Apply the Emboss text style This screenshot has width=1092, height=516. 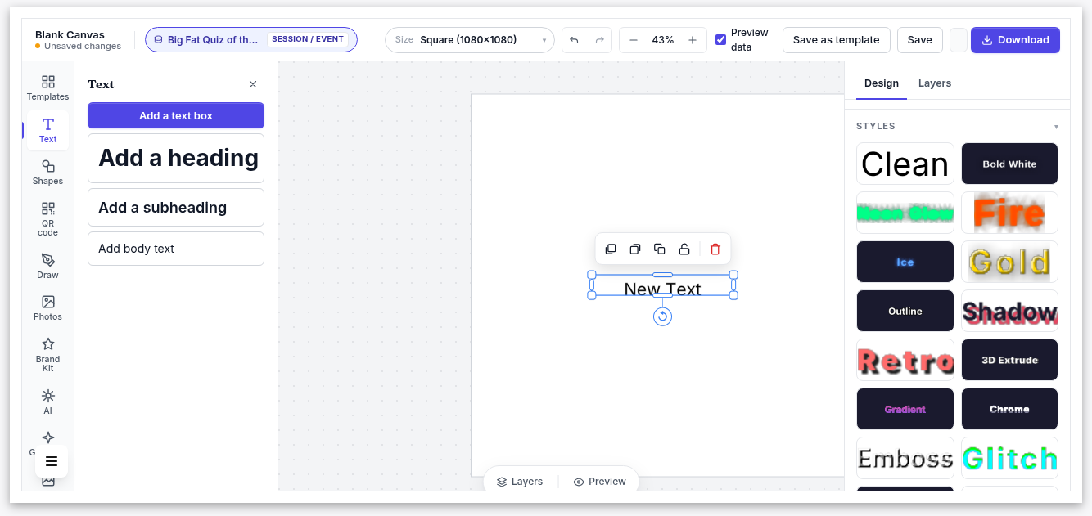pyautogui.click(x=905, y=458)
